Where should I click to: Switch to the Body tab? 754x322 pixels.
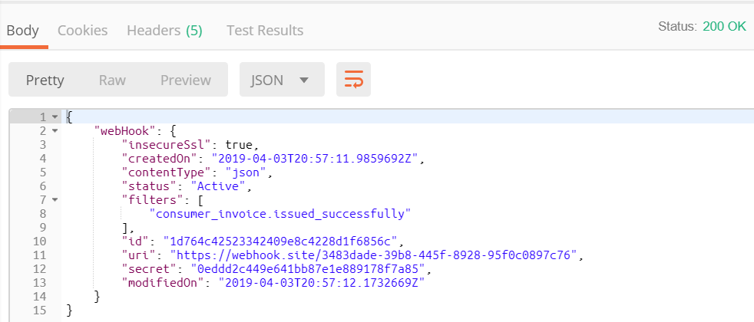click(22, 31)
